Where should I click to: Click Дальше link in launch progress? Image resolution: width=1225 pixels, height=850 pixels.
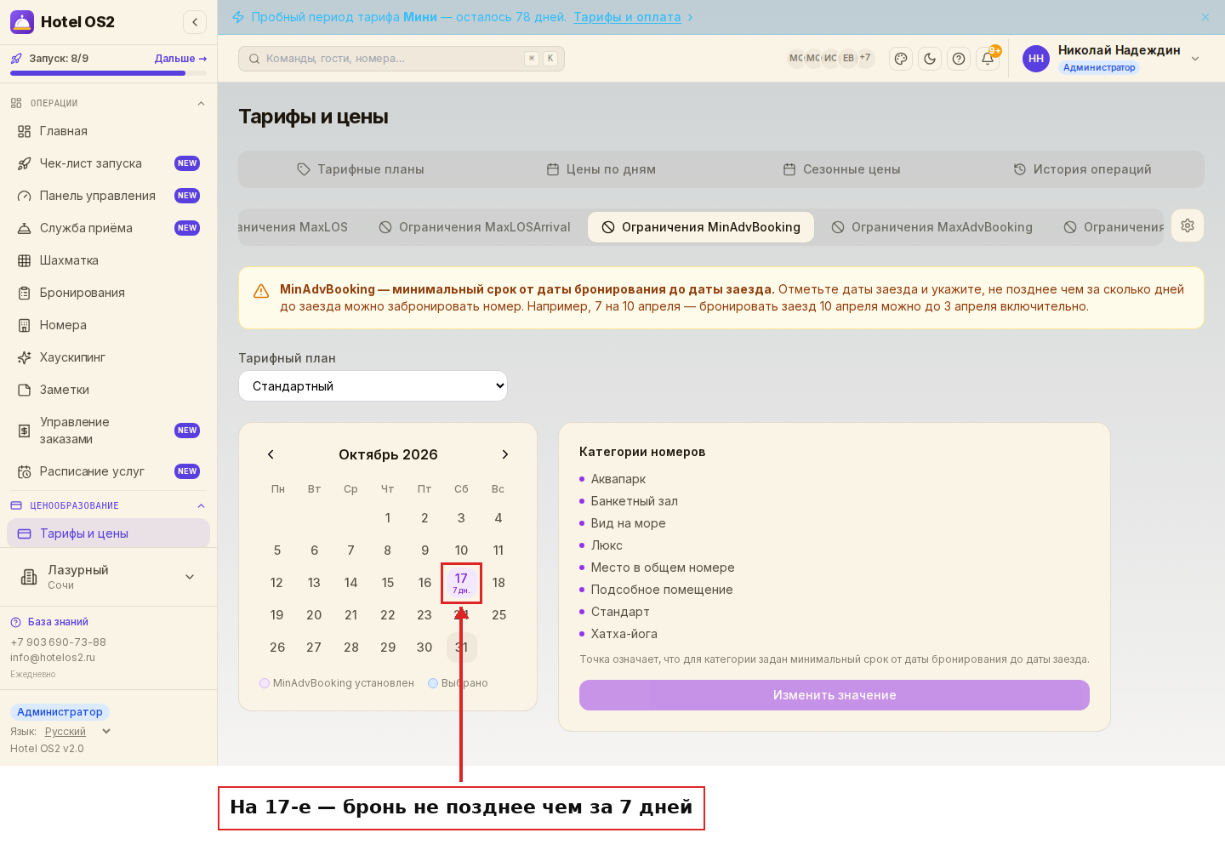click(x=180, y=59)
